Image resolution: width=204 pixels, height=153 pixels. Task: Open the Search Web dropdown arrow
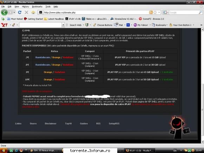84,25
